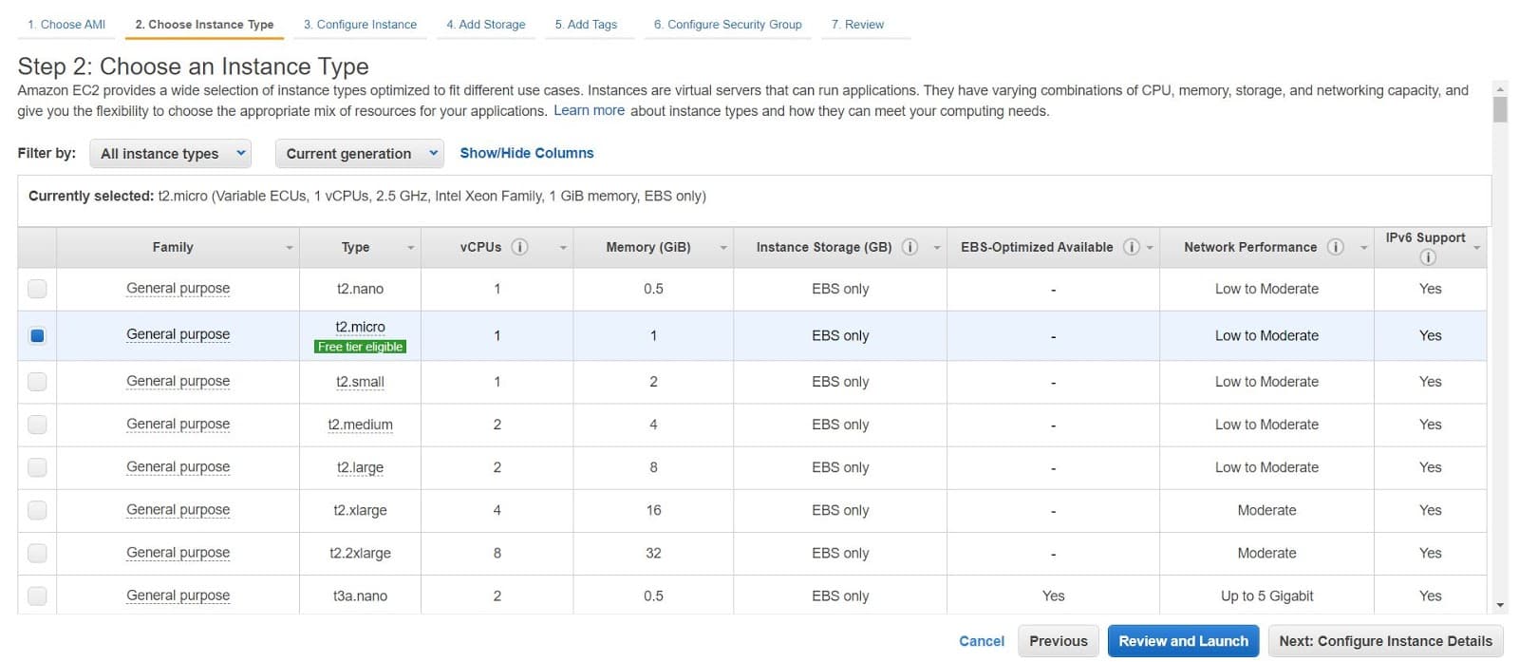
Task: Select the t3a.nano instance checkbox
Action: coord(37,596)
